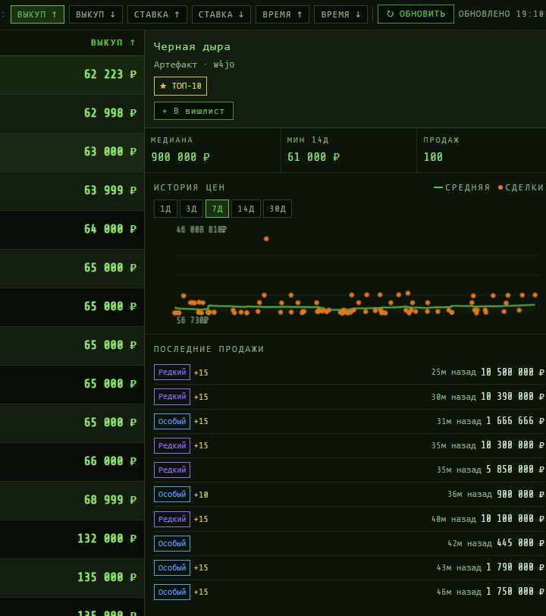This screenshot has height=616, width=546.
Task: Open sale of 445 000 ₽
Action: (349, 543)
